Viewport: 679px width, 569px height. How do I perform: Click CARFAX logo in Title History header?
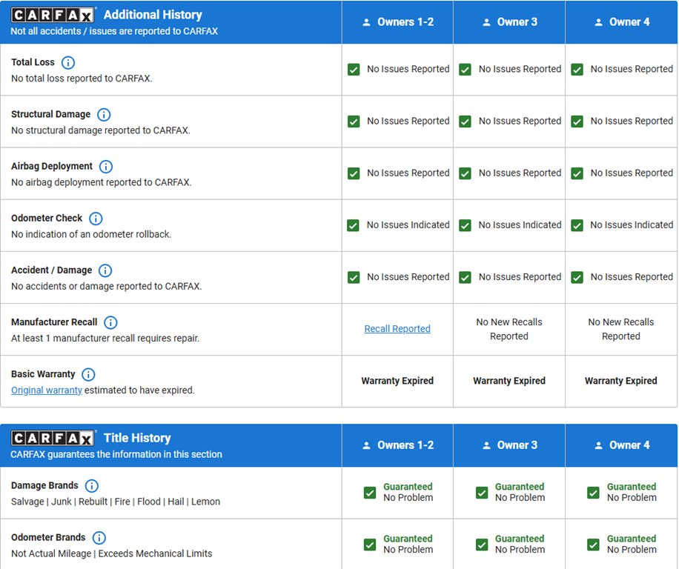point(53,439)
